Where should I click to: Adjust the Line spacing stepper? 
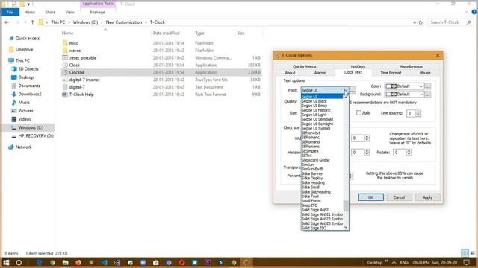(x=418, y=113)
